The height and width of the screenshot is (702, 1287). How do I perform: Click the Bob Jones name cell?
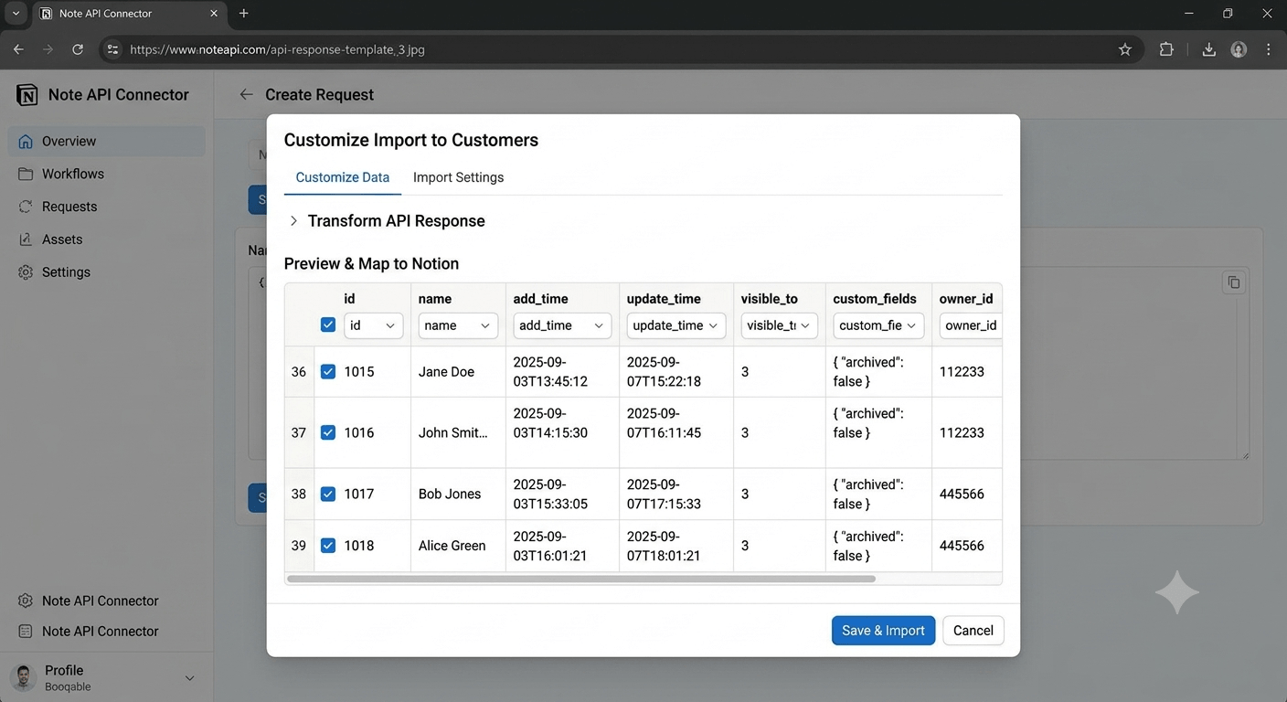458,494
